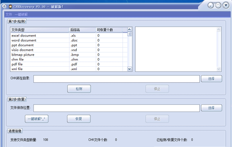Click the 一键破解^_^ button
The height and width of the screenshot is (147, 232).
[x=36, y=119]
